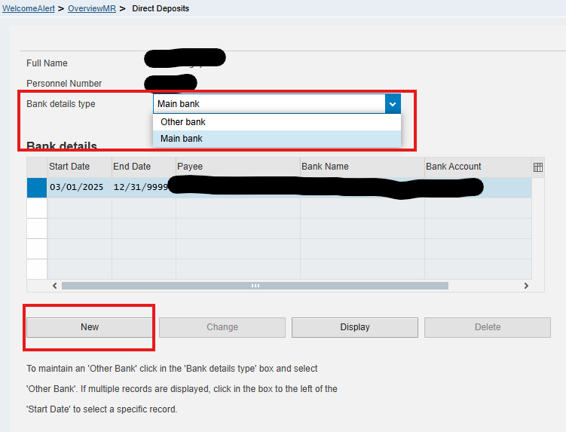Choose 'Other bank' from the dropdown list

point(277,122)
